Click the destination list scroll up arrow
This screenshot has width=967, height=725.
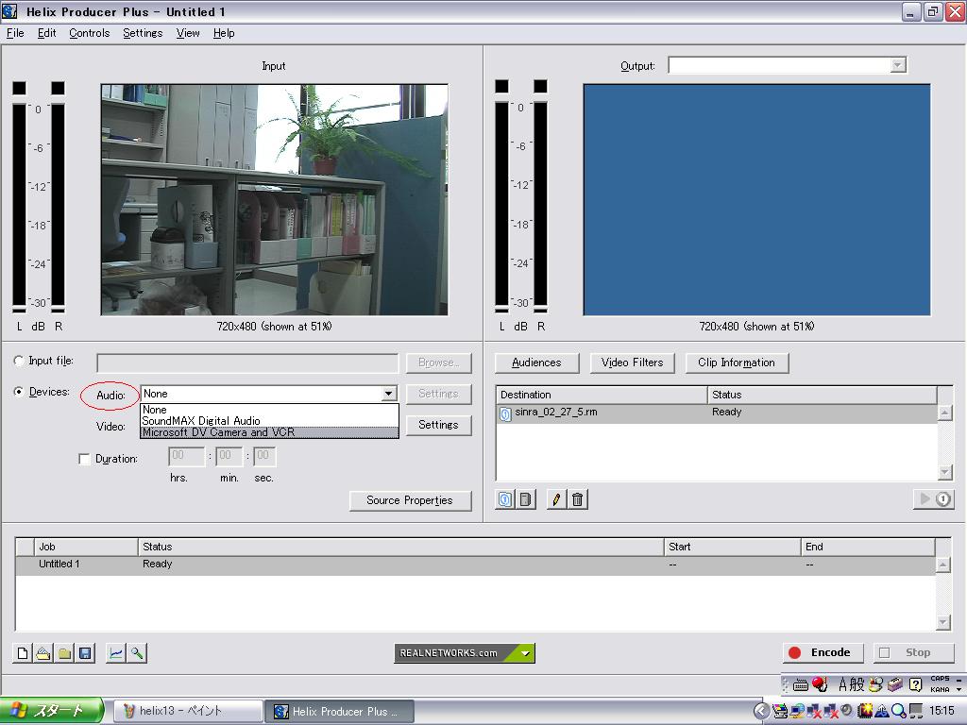pos(944,413)
